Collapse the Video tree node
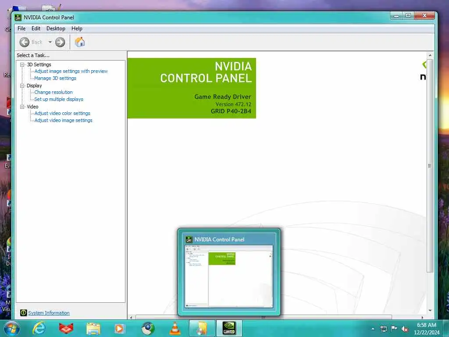449x337 pixels. 22,107
